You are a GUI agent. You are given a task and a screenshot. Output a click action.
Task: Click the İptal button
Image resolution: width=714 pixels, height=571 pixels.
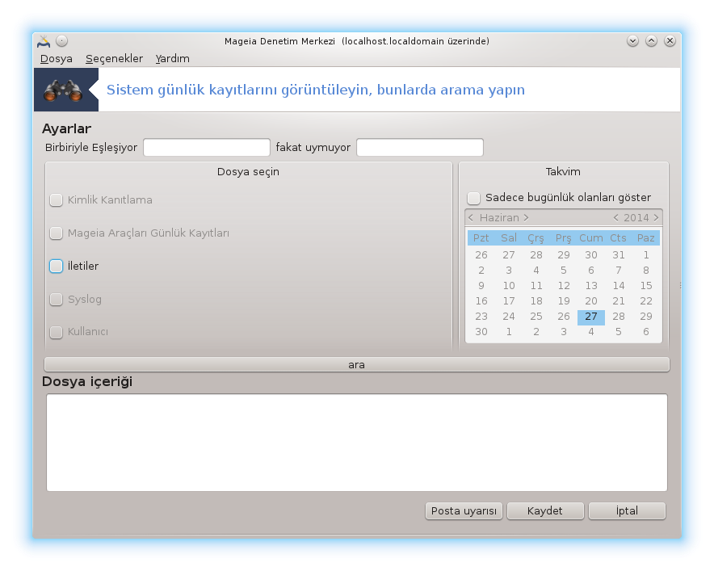pos(627,511)
